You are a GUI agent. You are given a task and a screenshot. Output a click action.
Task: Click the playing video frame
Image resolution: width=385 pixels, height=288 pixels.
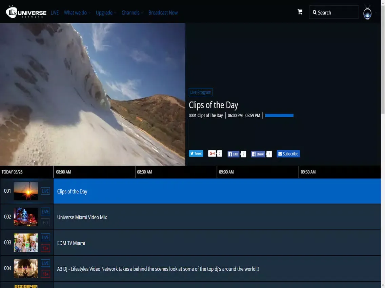pyautogui.click(x=93, y=94)
